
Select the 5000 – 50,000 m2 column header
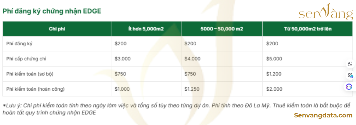click(222, 29)
